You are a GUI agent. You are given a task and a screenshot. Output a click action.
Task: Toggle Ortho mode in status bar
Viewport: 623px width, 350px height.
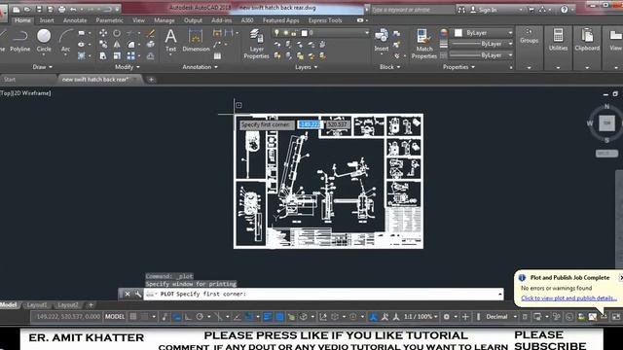188,317
